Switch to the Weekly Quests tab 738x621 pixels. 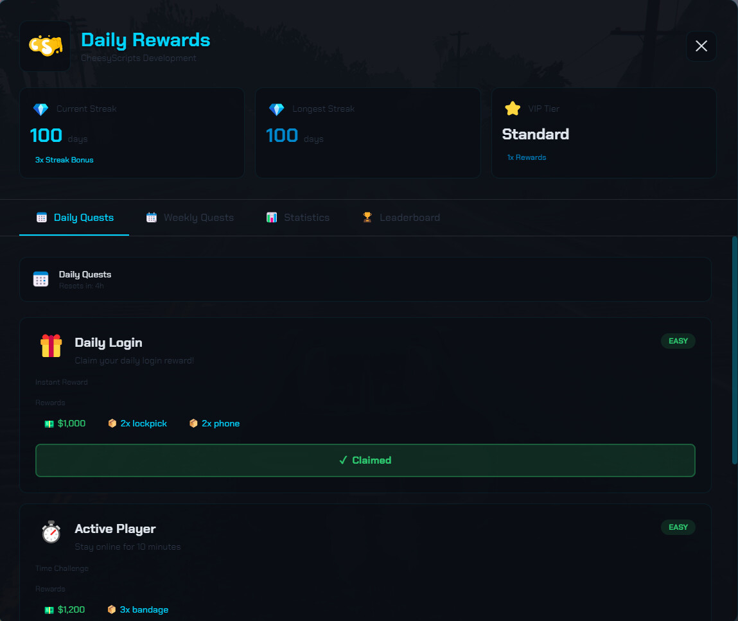tap(189, 217)
